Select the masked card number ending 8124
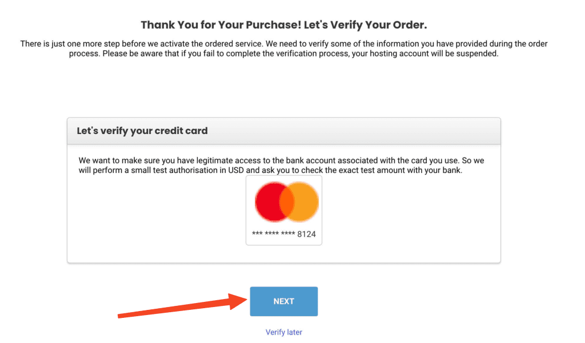The height and width of the screenshot is (343, 585). point(283,234)
